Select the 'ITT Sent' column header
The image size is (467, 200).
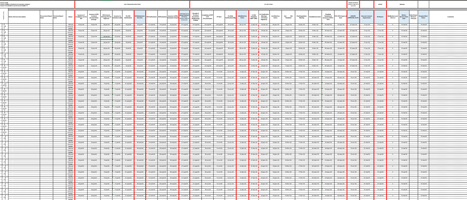click(x=219, y=17)
